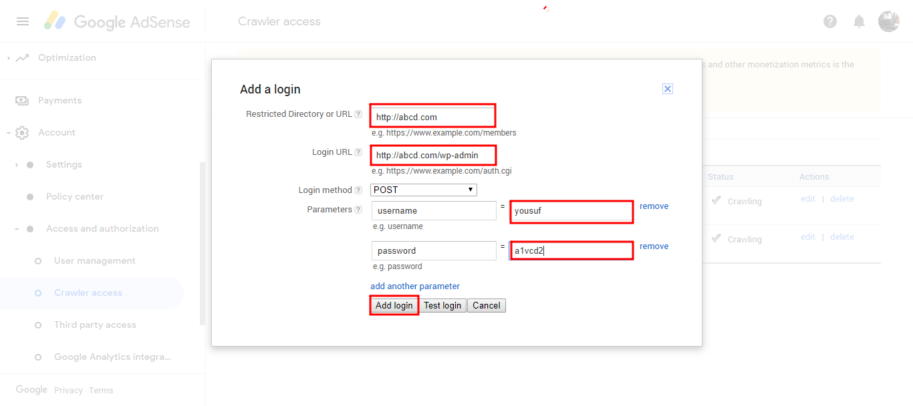Open the hamburger main menu
This screenshot has height=406, width=913.
coord(23,21)
